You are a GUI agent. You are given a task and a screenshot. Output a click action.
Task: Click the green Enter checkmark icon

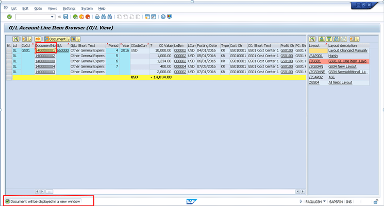9,17
